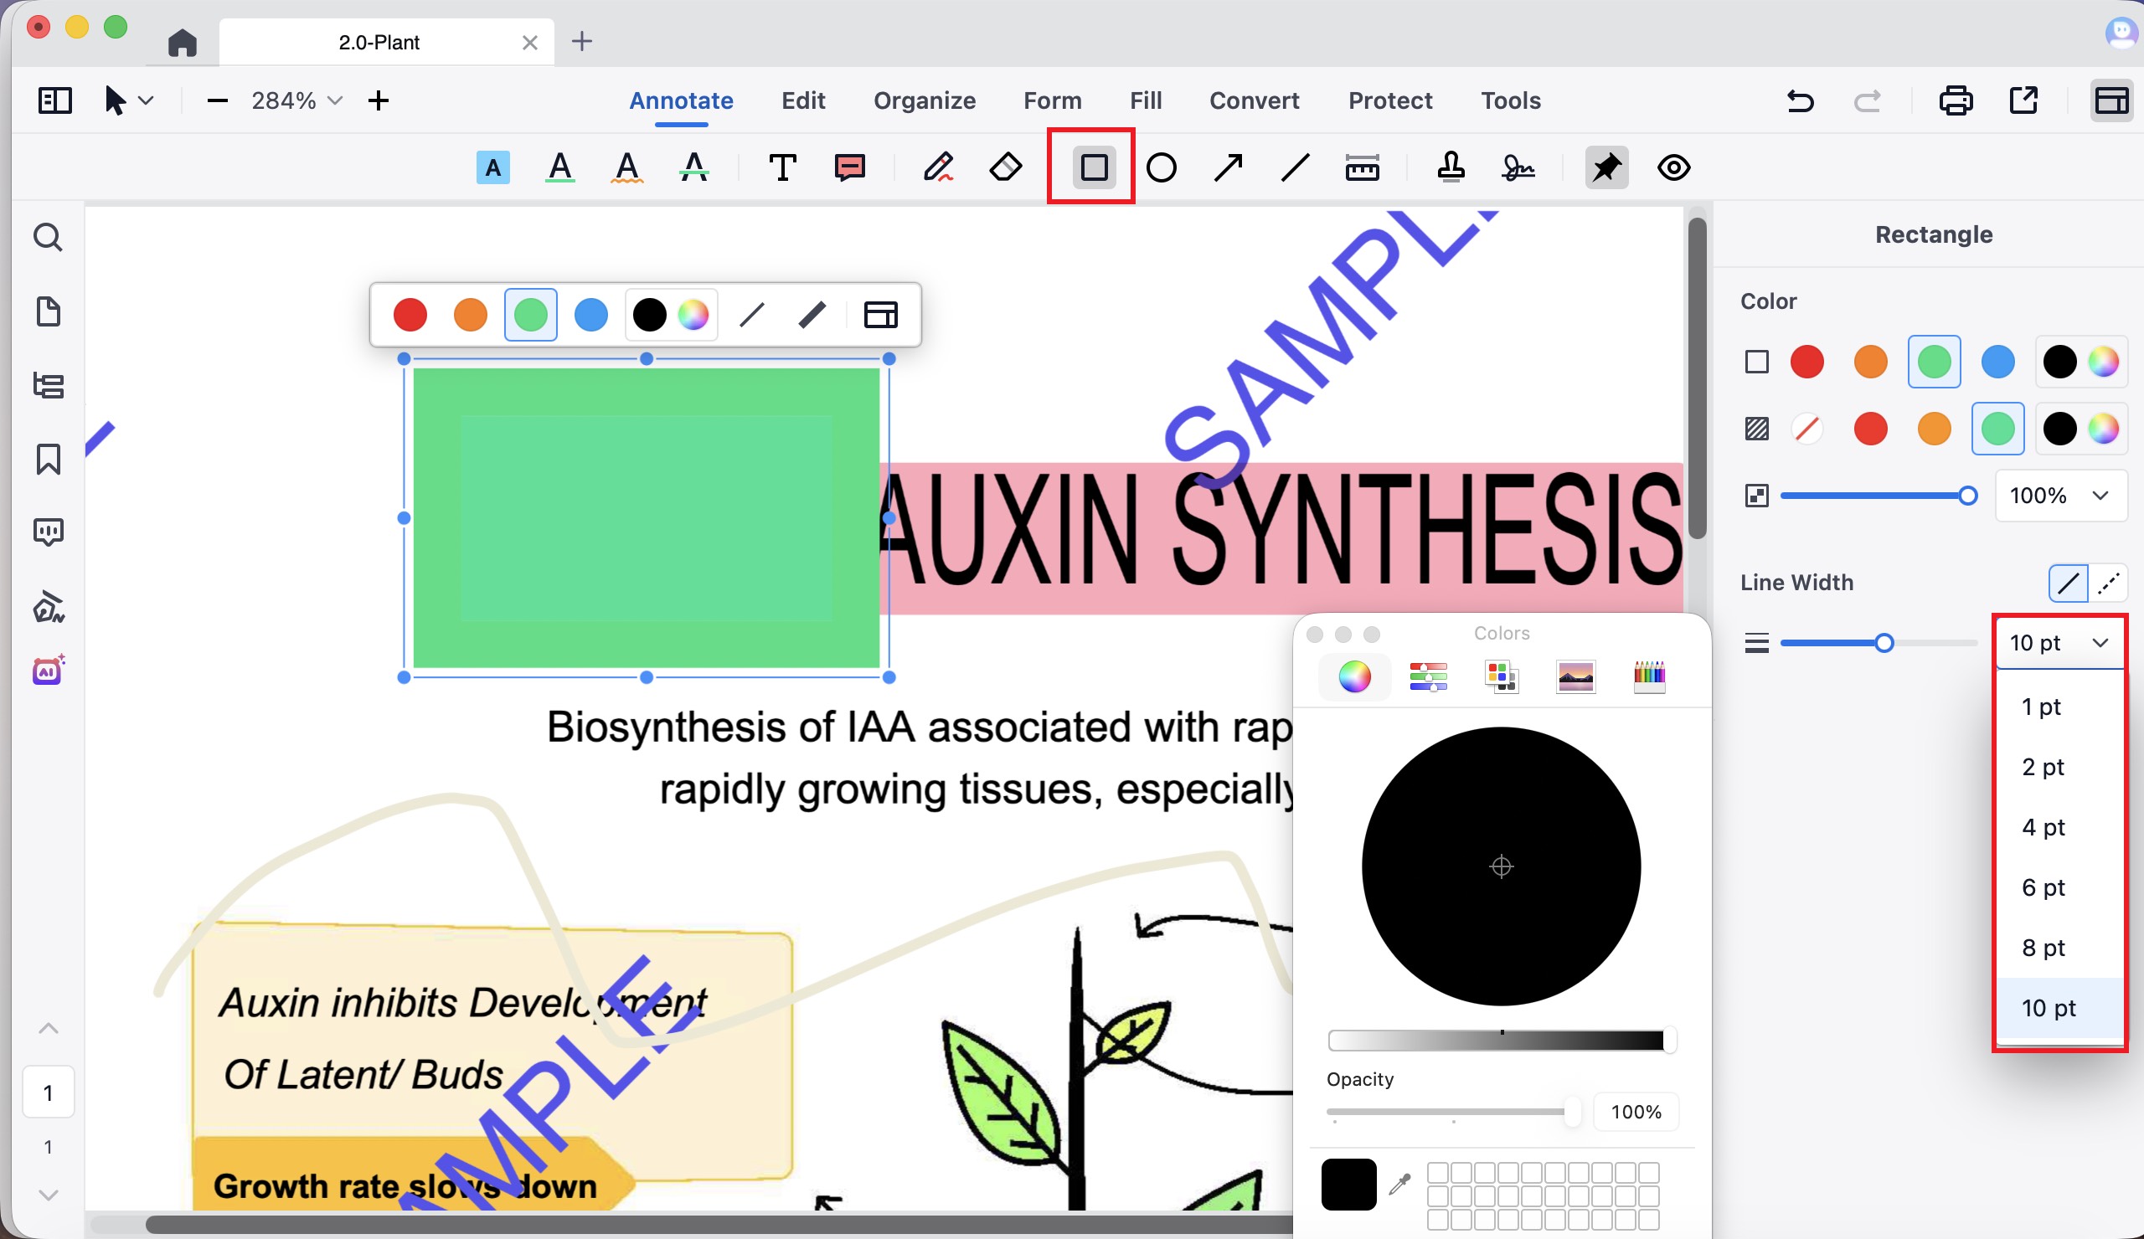Choose 8 pt line width option
This screenshot has width=2144, height=1239.
pyautogui.click(x=2059, y=949)
